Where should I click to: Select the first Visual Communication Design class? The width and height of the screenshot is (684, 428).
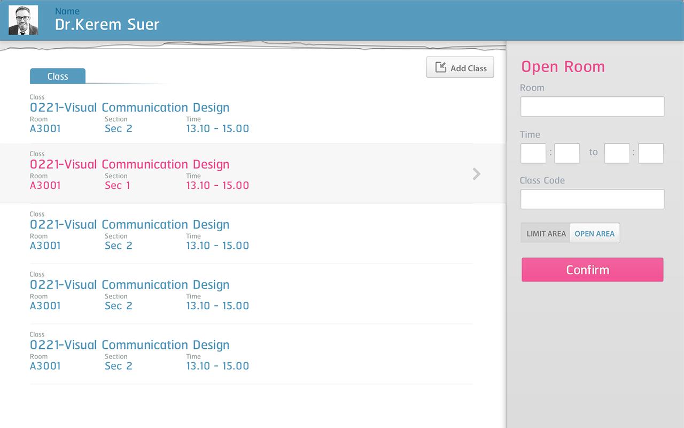point(130,108)
